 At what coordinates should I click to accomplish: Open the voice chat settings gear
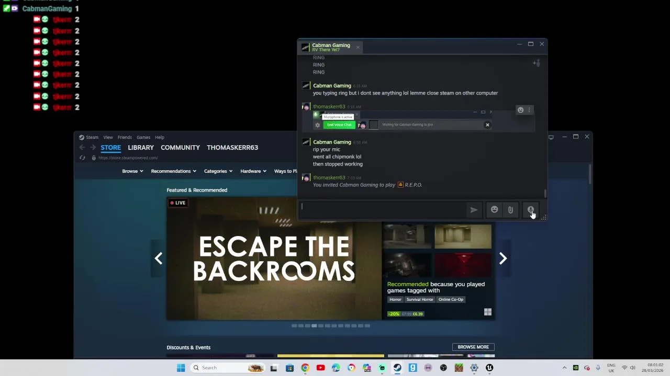[317, 125]
